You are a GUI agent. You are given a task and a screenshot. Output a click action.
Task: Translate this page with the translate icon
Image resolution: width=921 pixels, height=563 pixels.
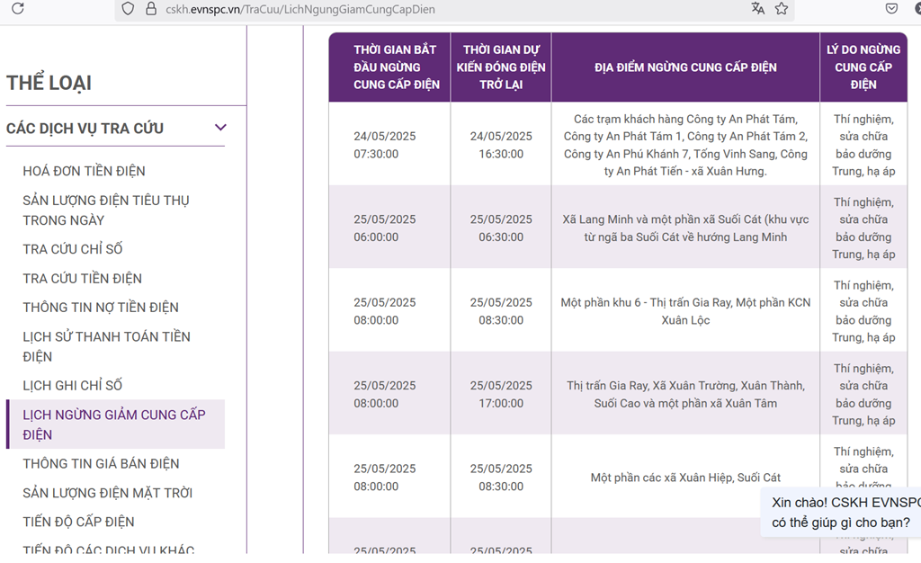pyautogui.click(x=757, y=8)
